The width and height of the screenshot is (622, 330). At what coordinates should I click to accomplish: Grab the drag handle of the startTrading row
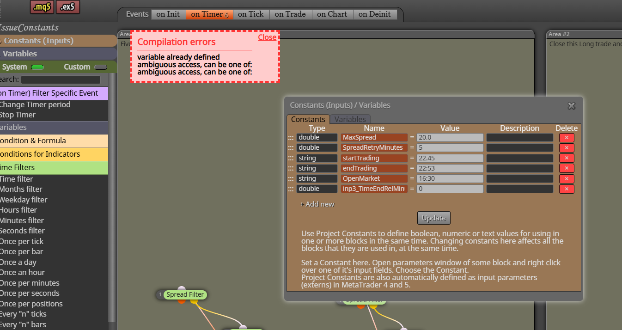coord(291,158)
